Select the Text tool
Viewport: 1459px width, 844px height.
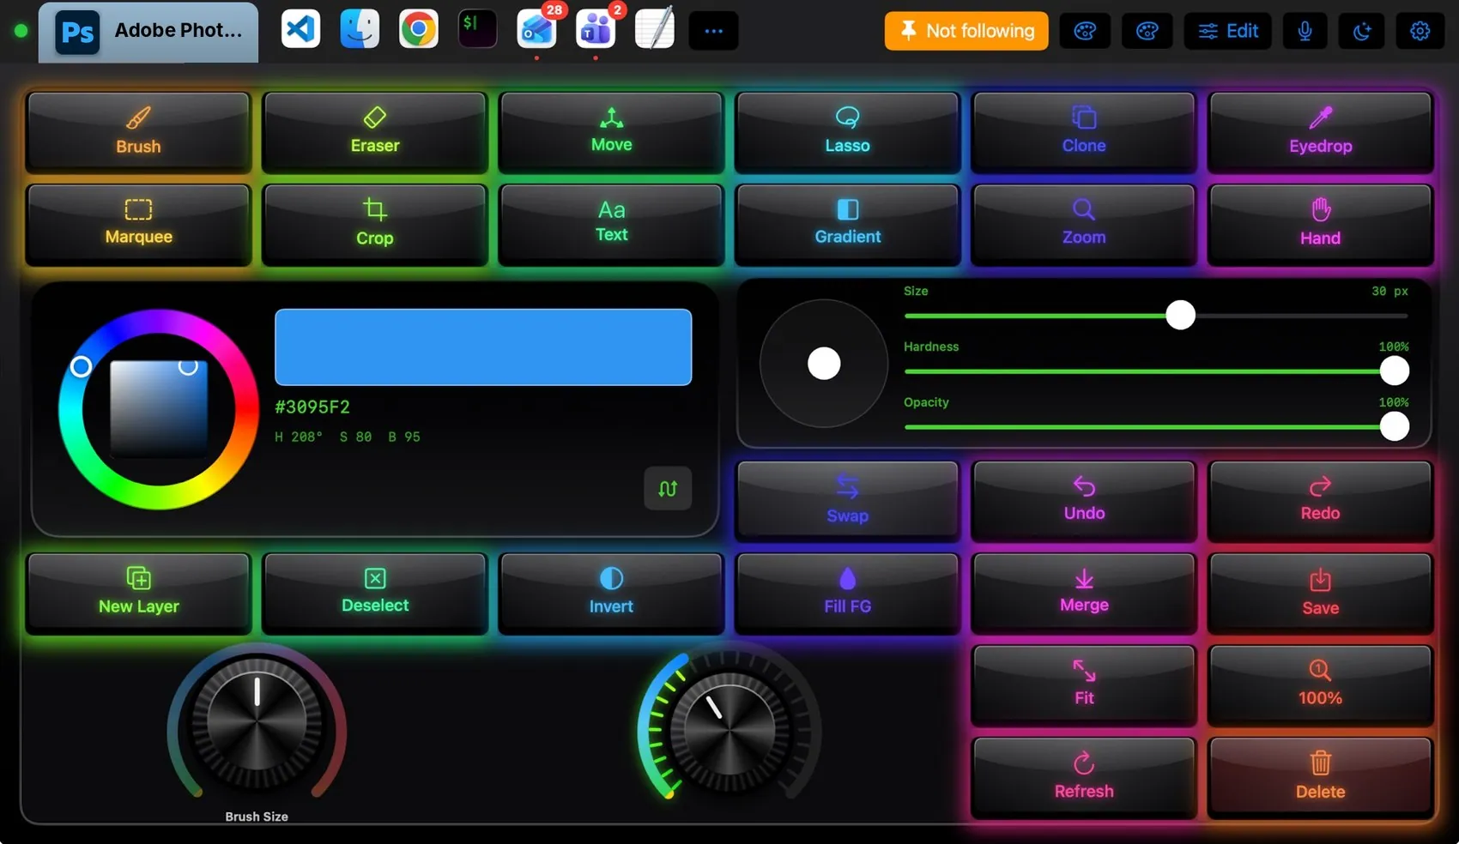point(611,224)
